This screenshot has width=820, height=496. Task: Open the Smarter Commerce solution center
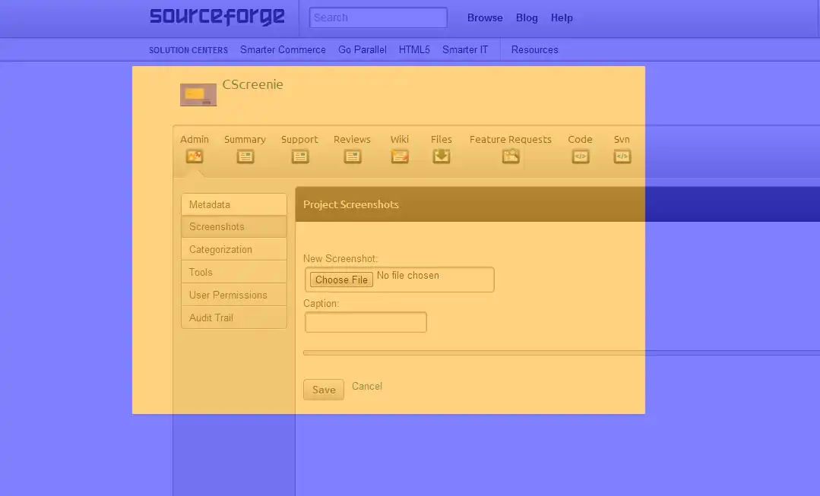click(x=283, y=49)
